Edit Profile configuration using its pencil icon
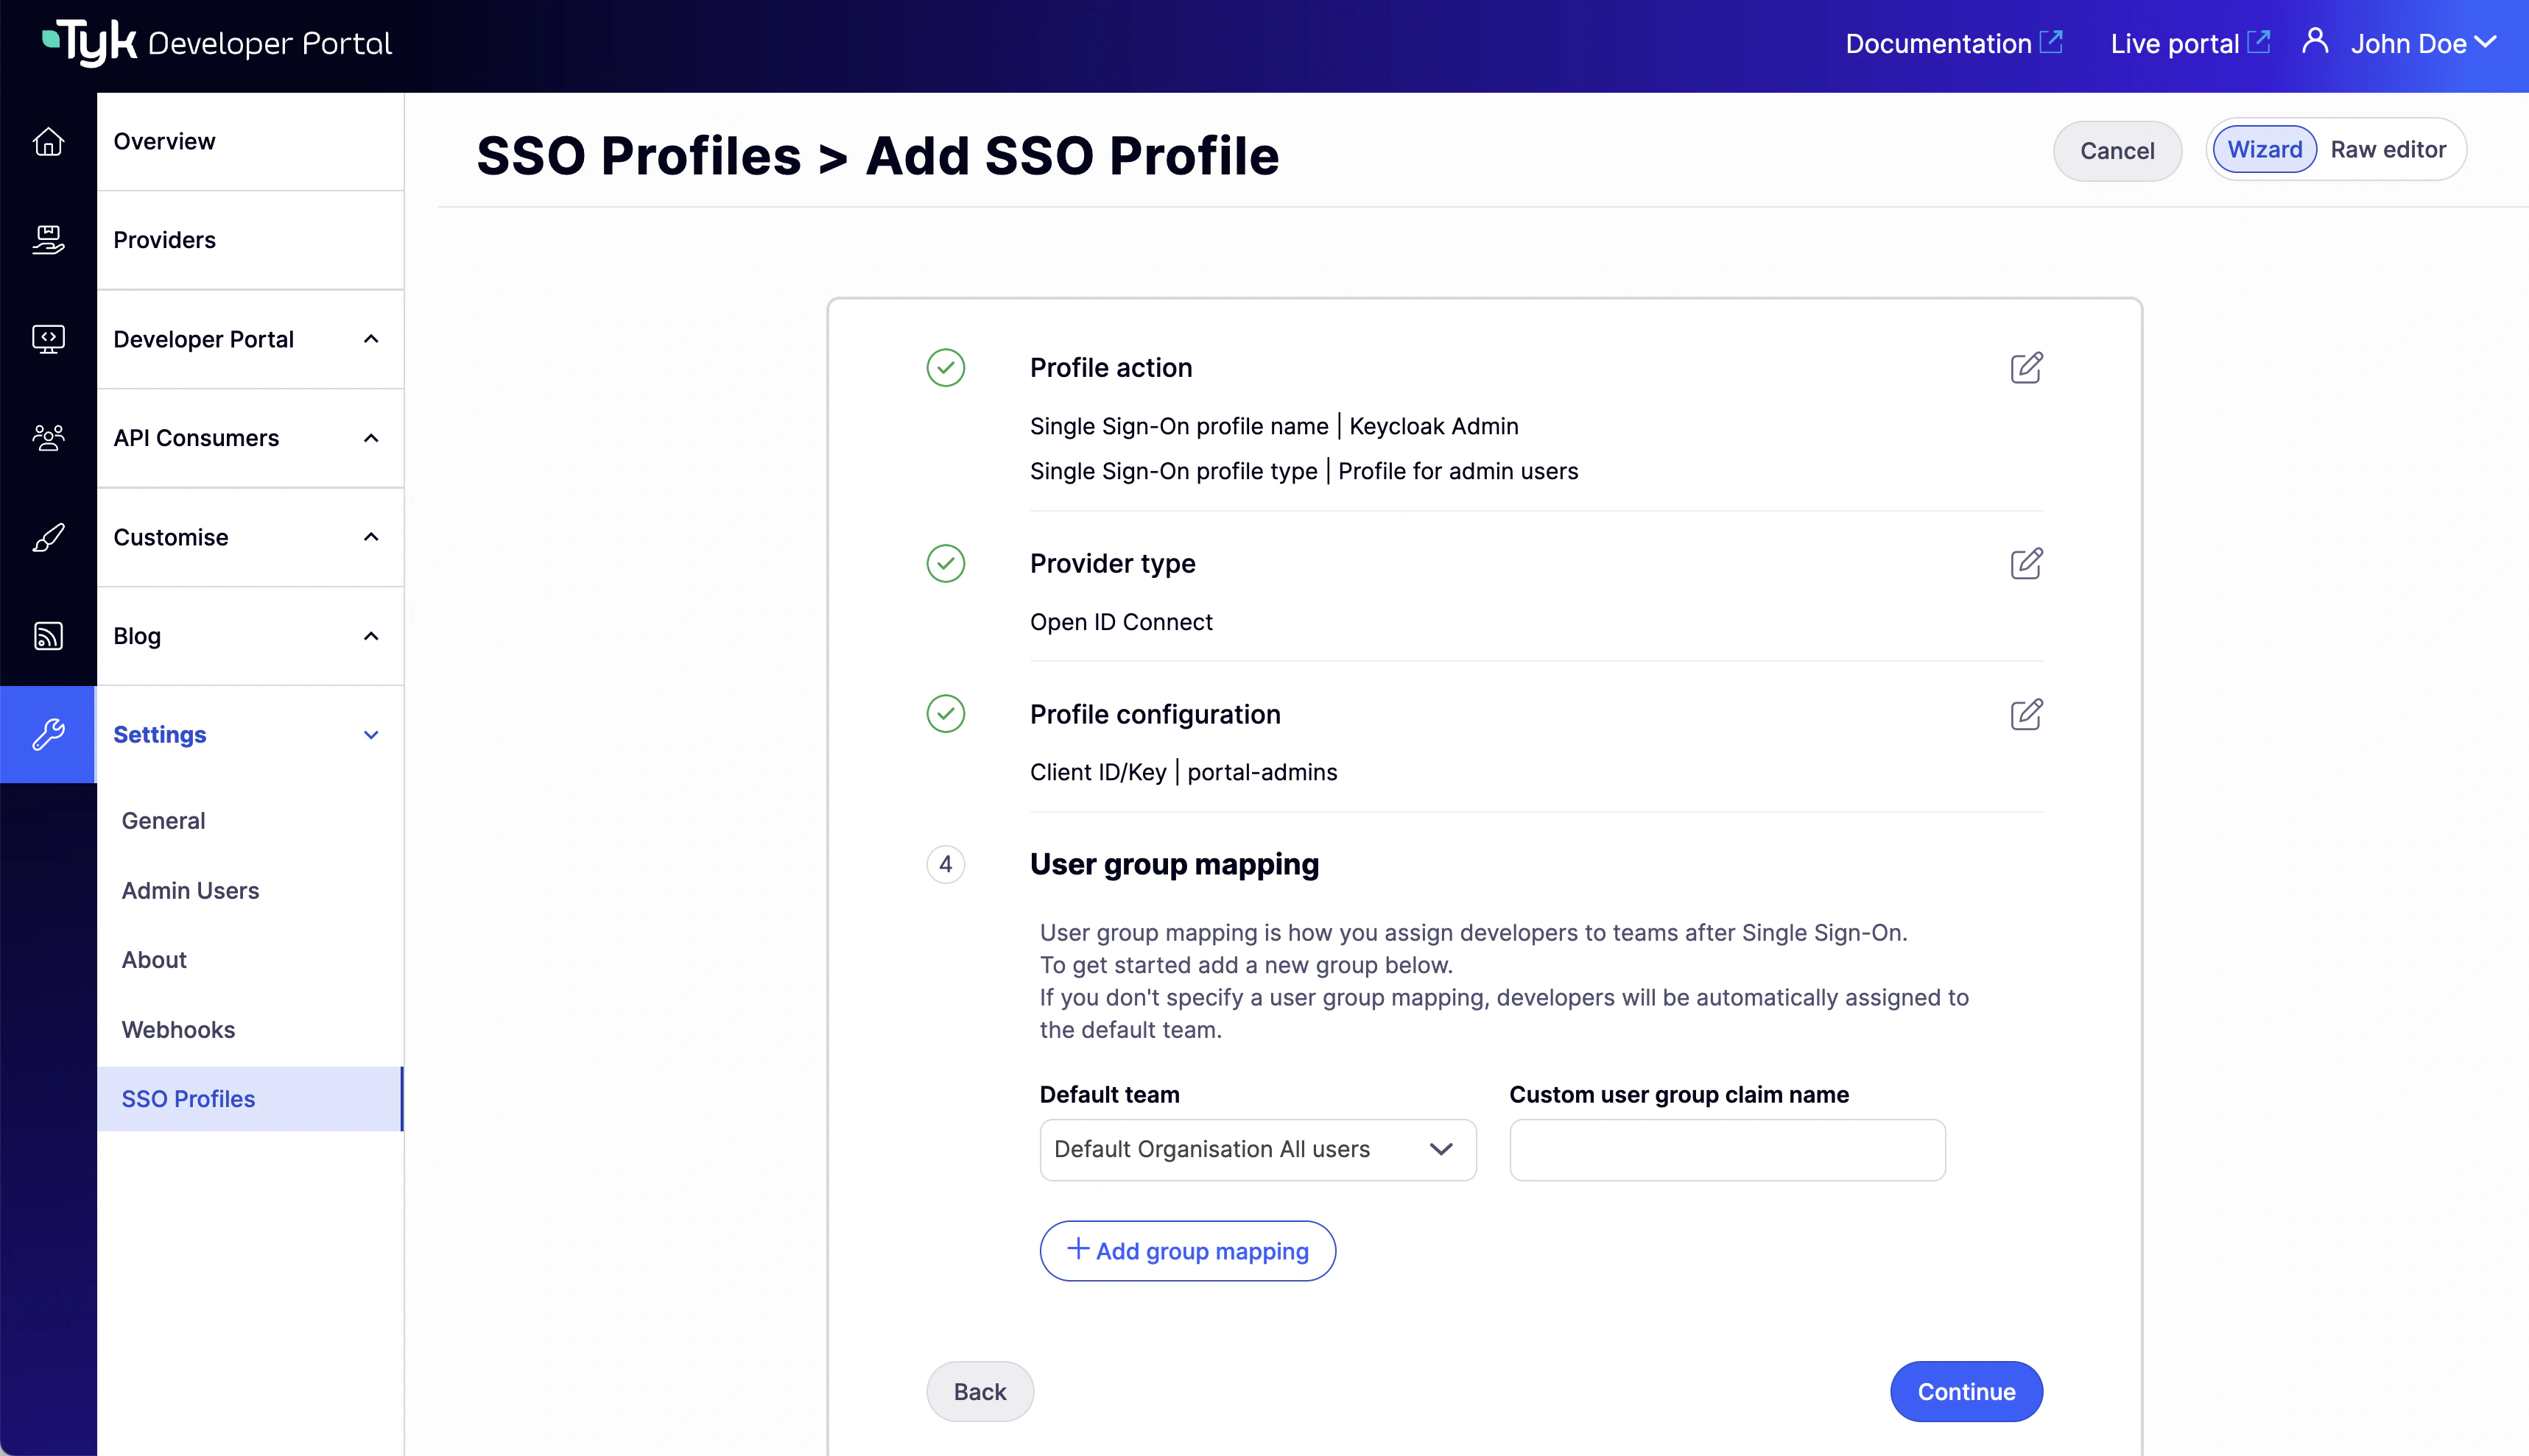This screenshot has width=2529, height=1456. (x=2026, y=714)
